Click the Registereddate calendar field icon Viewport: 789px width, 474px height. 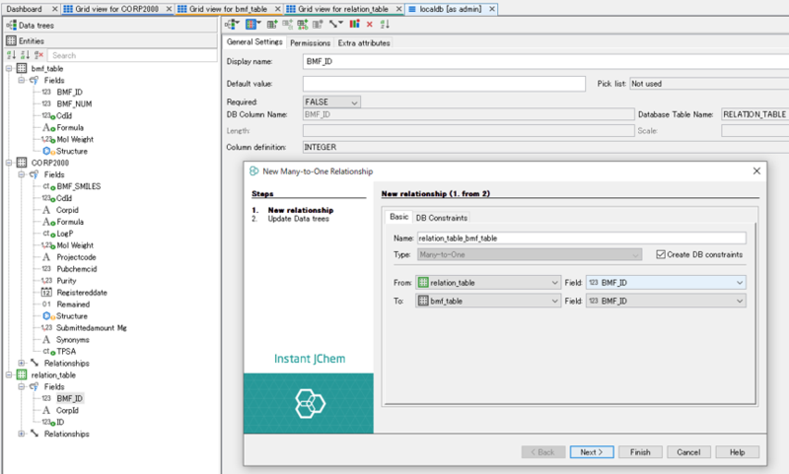click(46, 293)
